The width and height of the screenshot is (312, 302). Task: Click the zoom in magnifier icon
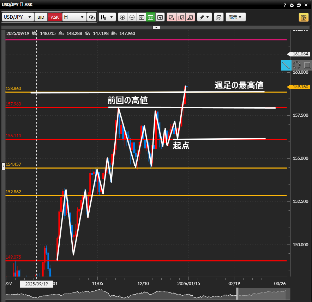pos(122,17)
